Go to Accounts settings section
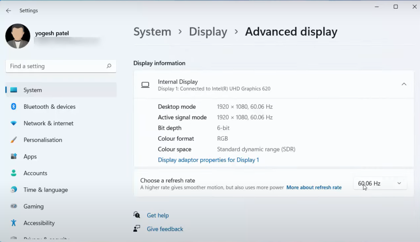 point(35,173)
